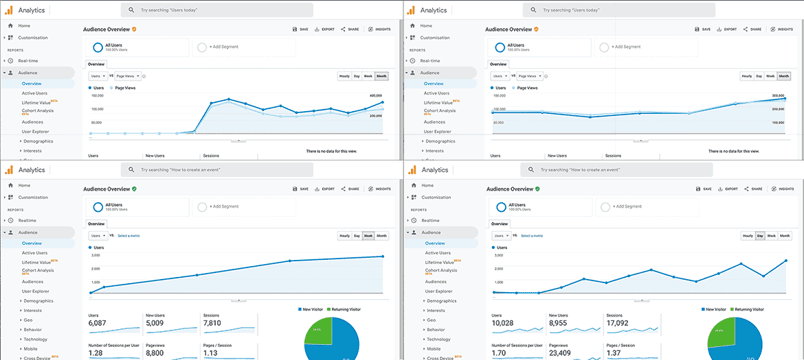The width and height of the screenshot is (804, 360).
Task: Click 'Select a metric' link in bottom-left panel
Action: (129, 236)
